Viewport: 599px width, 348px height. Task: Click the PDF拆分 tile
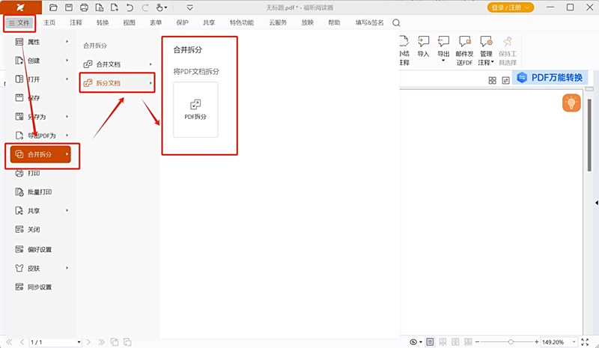pyautogui.click(x=195, y=109)
